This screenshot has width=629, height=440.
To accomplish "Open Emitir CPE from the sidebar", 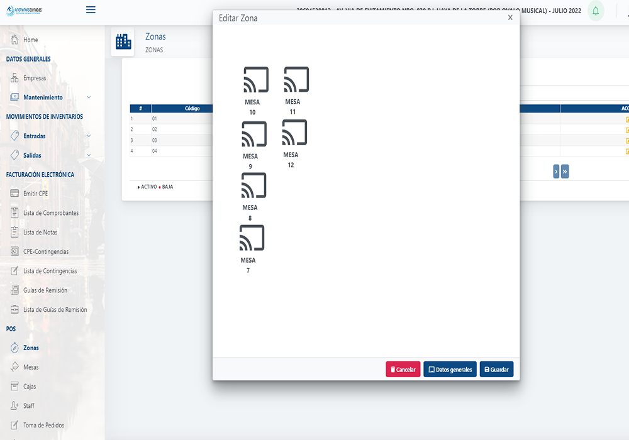I will point(35,194).
